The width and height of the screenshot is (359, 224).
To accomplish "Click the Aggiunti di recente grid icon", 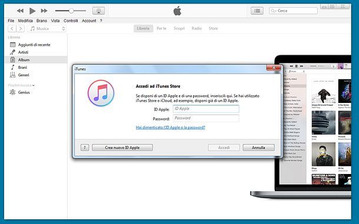I will (12, 45).
